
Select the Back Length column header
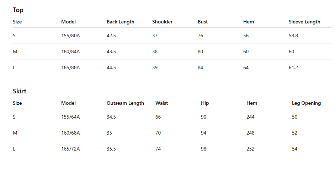click(x=121, y=22)
